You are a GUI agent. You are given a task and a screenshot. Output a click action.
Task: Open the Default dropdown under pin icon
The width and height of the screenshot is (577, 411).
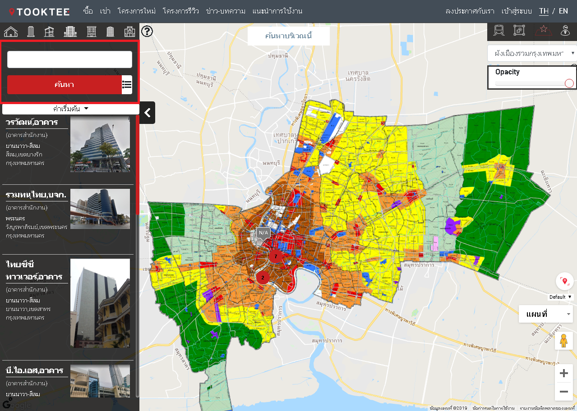(560, 297)
